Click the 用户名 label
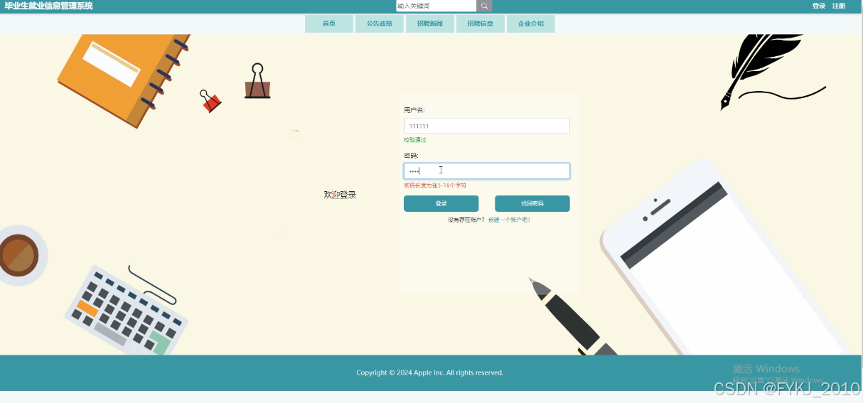The width and height of the screenshot is (863, 403). point(414,110)
